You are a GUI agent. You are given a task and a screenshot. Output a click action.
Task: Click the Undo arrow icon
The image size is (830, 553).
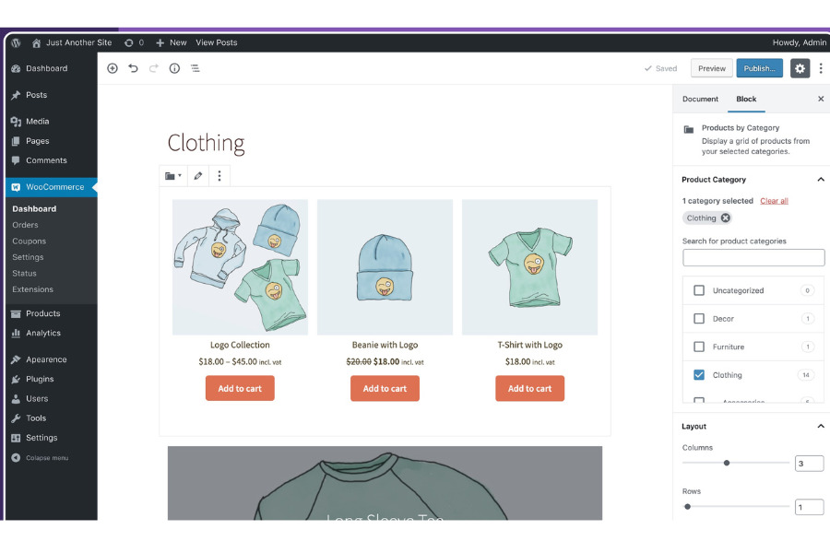coord(133,68)
